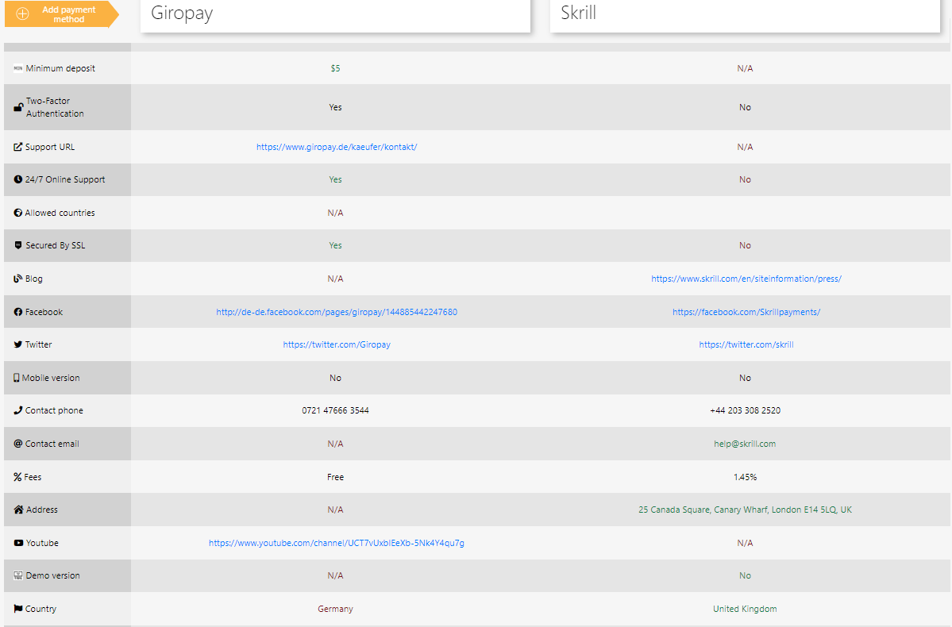The image size is (952, 627).
Task: Click the Fees percent icon
Action: (x=17, y=477)
